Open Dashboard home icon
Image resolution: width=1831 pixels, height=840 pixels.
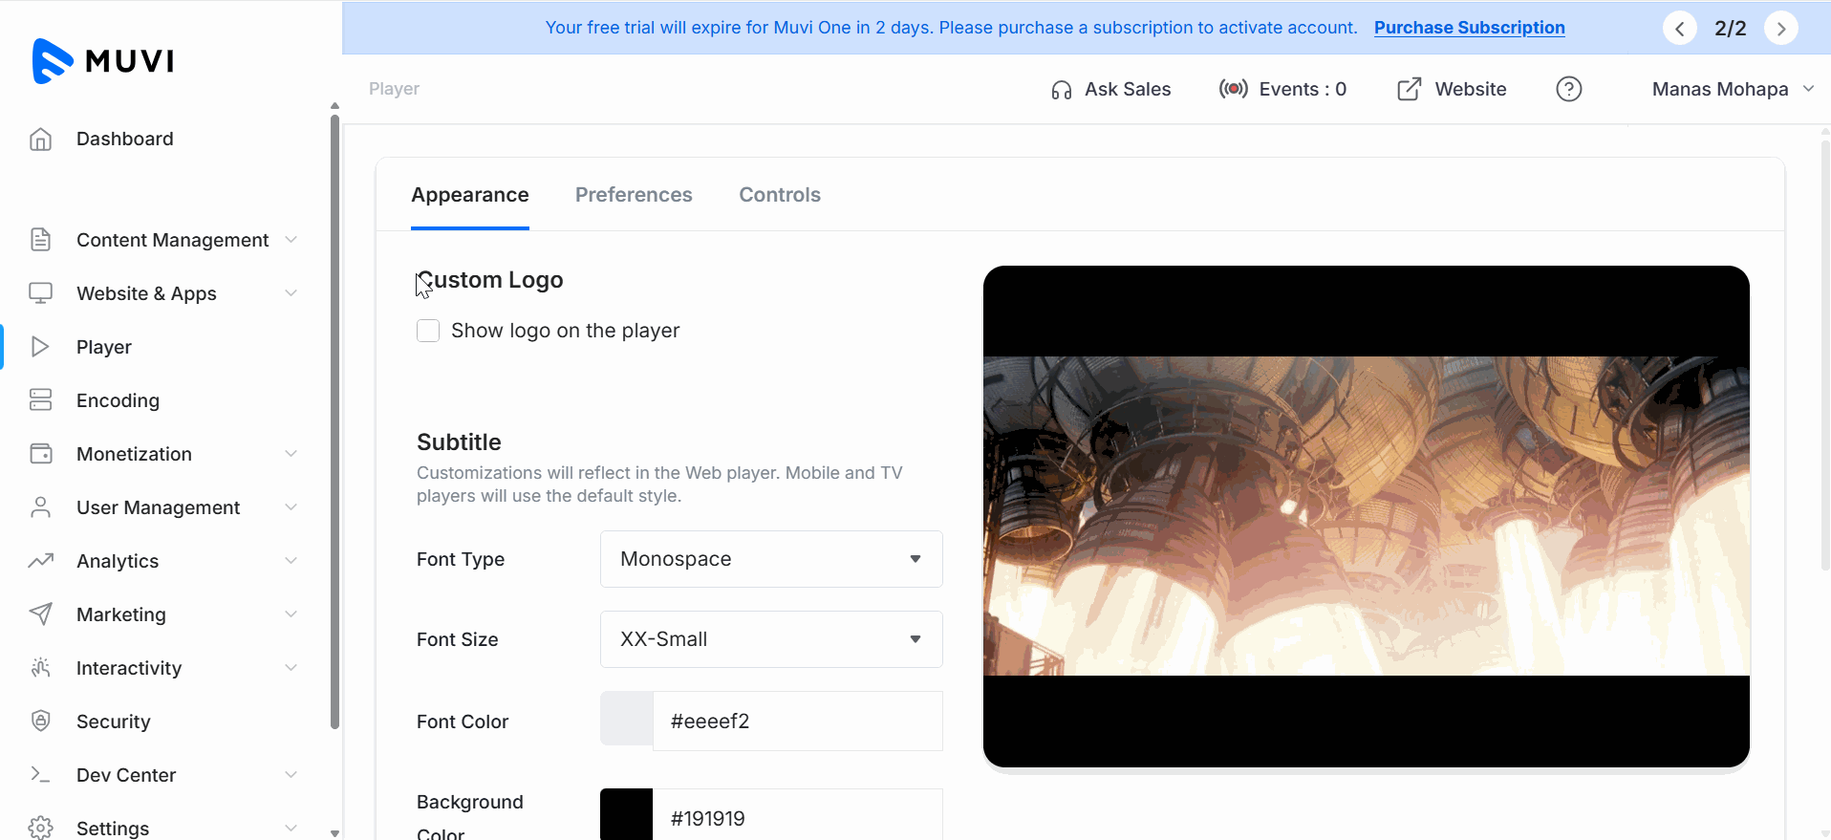coord(40,140)
